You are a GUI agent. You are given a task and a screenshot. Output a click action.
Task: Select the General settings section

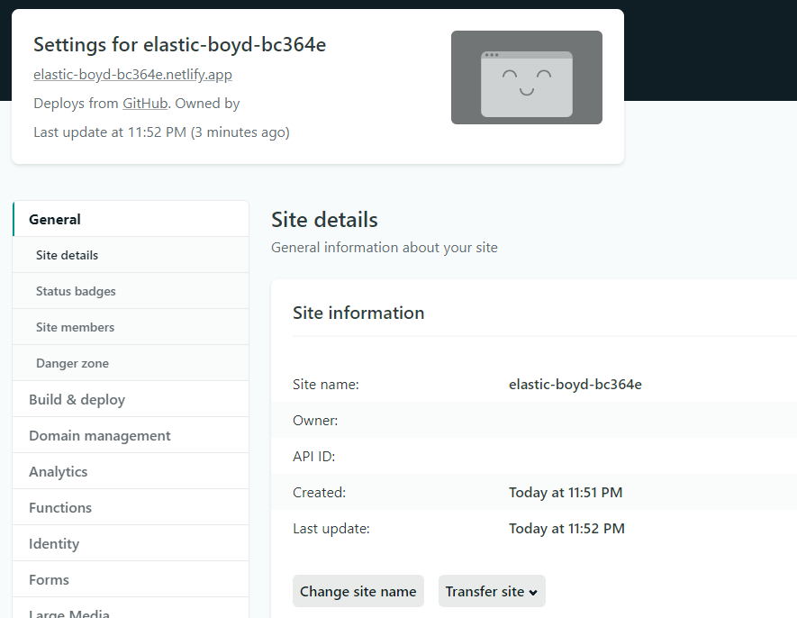pyautogui.click(x=55, y=219)
